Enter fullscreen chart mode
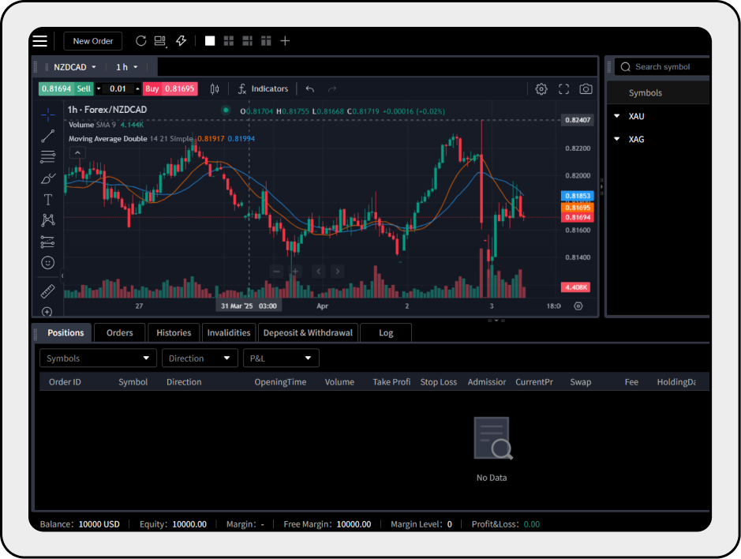 pyautogui.click(x=563, y=89)
